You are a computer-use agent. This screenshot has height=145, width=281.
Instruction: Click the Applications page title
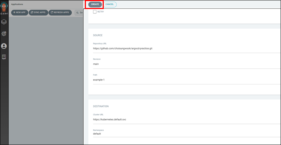pos(17,4)
